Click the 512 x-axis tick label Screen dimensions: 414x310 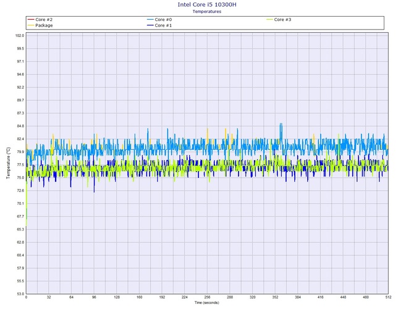(388, 297)
